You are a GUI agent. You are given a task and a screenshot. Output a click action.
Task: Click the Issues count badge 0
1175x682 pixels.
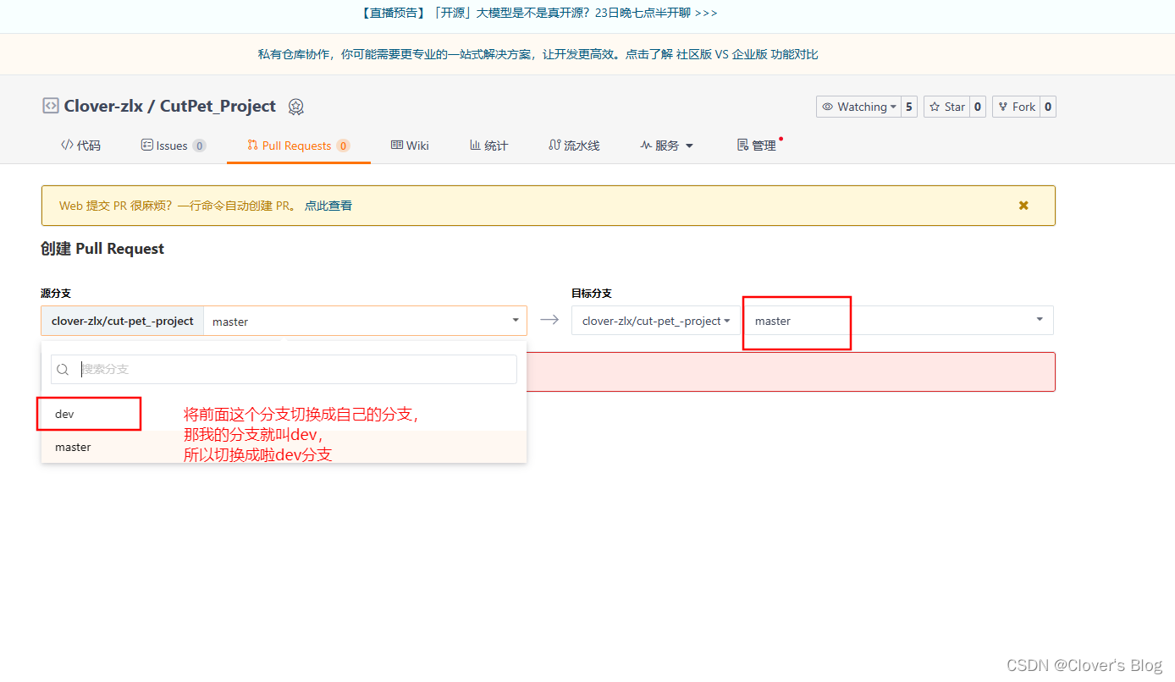[x=199, y=146]
